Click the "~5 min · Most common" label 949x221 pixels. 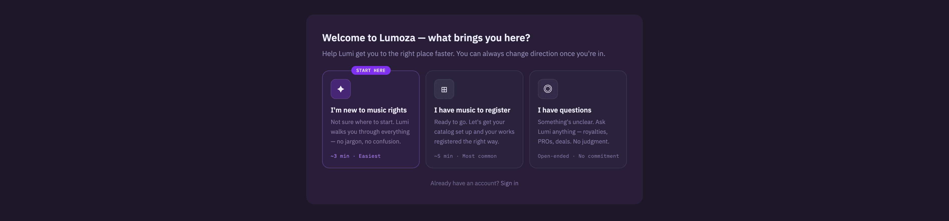(x=465, y=156)
